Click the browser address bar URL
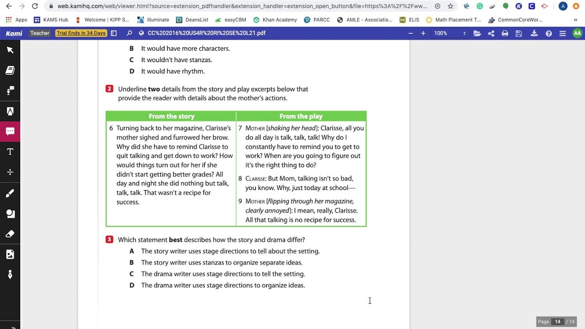Viewport: 585px width, 329px height. (x=242, y=6)
